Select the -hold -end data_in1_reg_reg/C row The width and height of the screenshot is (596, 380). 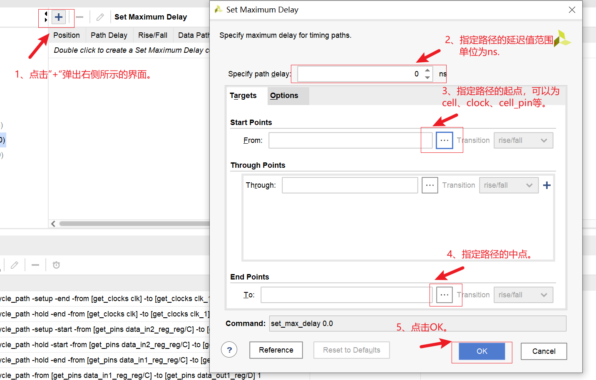[105, 360]
